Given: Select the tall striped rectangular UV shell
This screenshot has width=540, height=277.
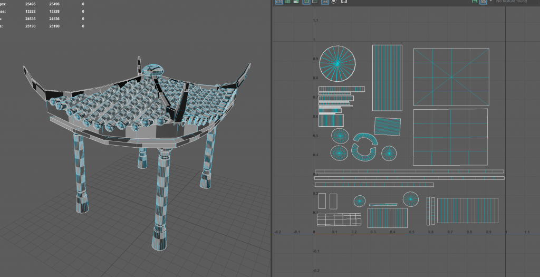Looking at the screenshot, I should point(387,78).
